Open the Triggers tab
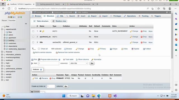Screen dimensions: 179x100 156,16
